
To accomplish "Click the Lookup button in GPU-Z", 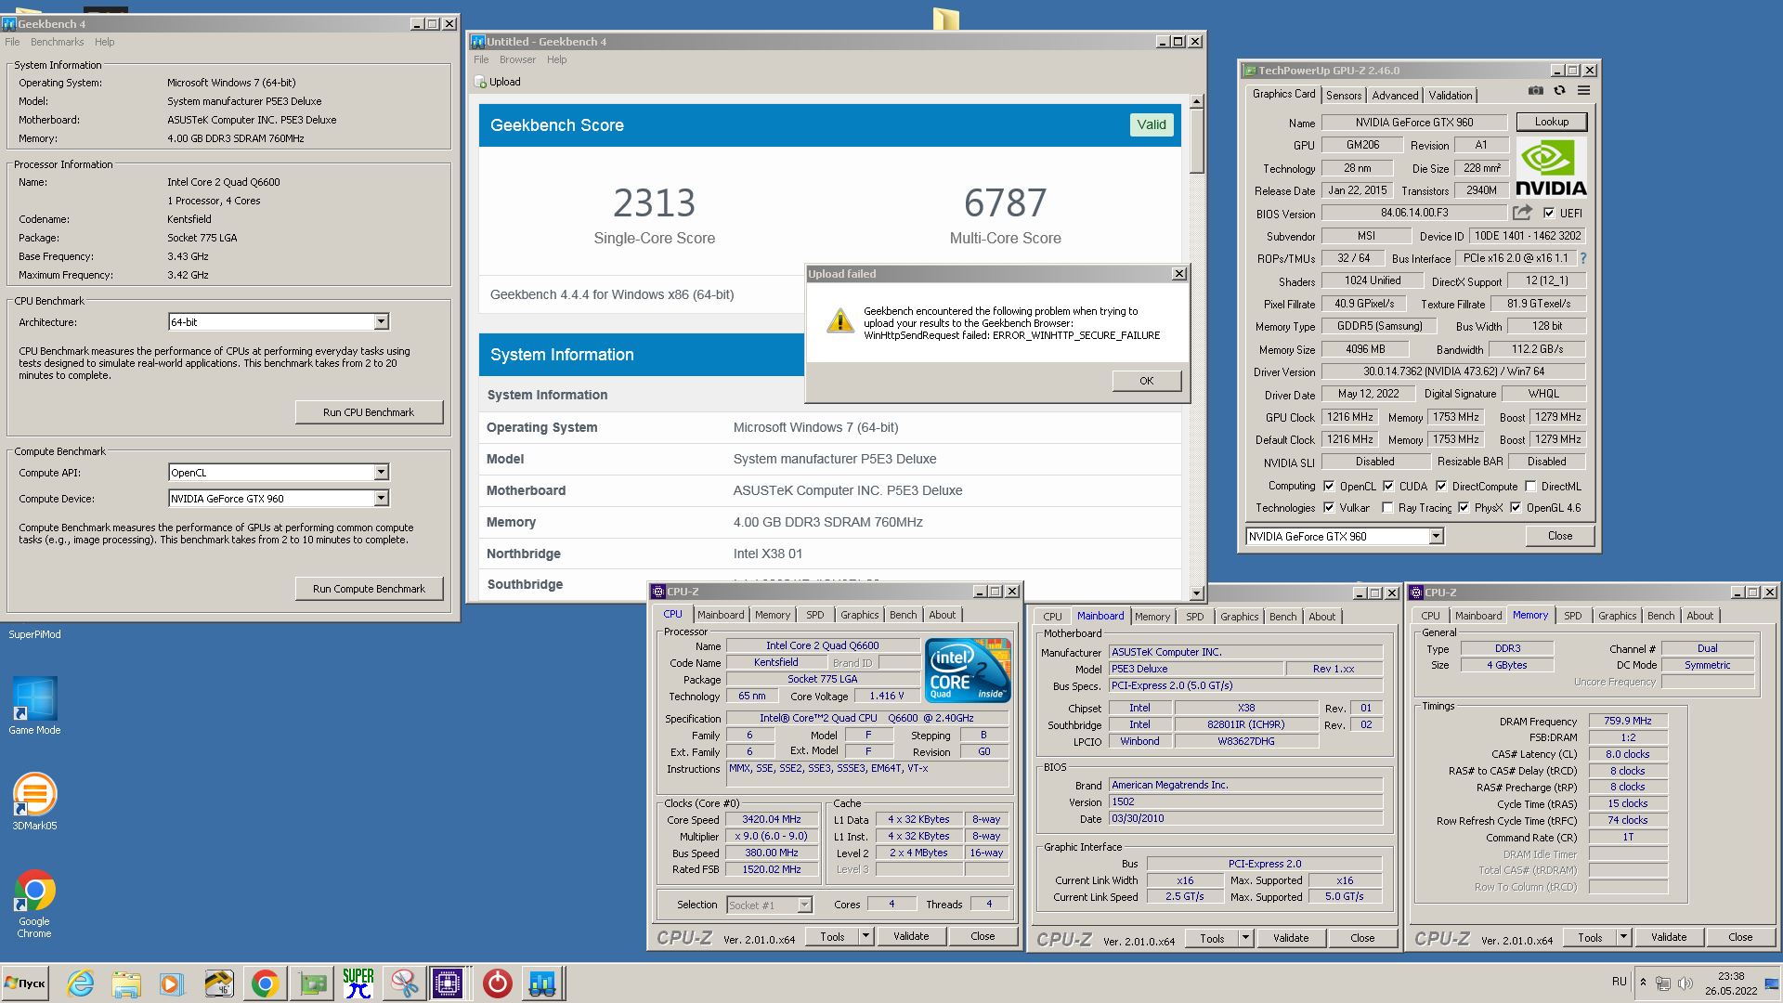I will click(1551, 122).
